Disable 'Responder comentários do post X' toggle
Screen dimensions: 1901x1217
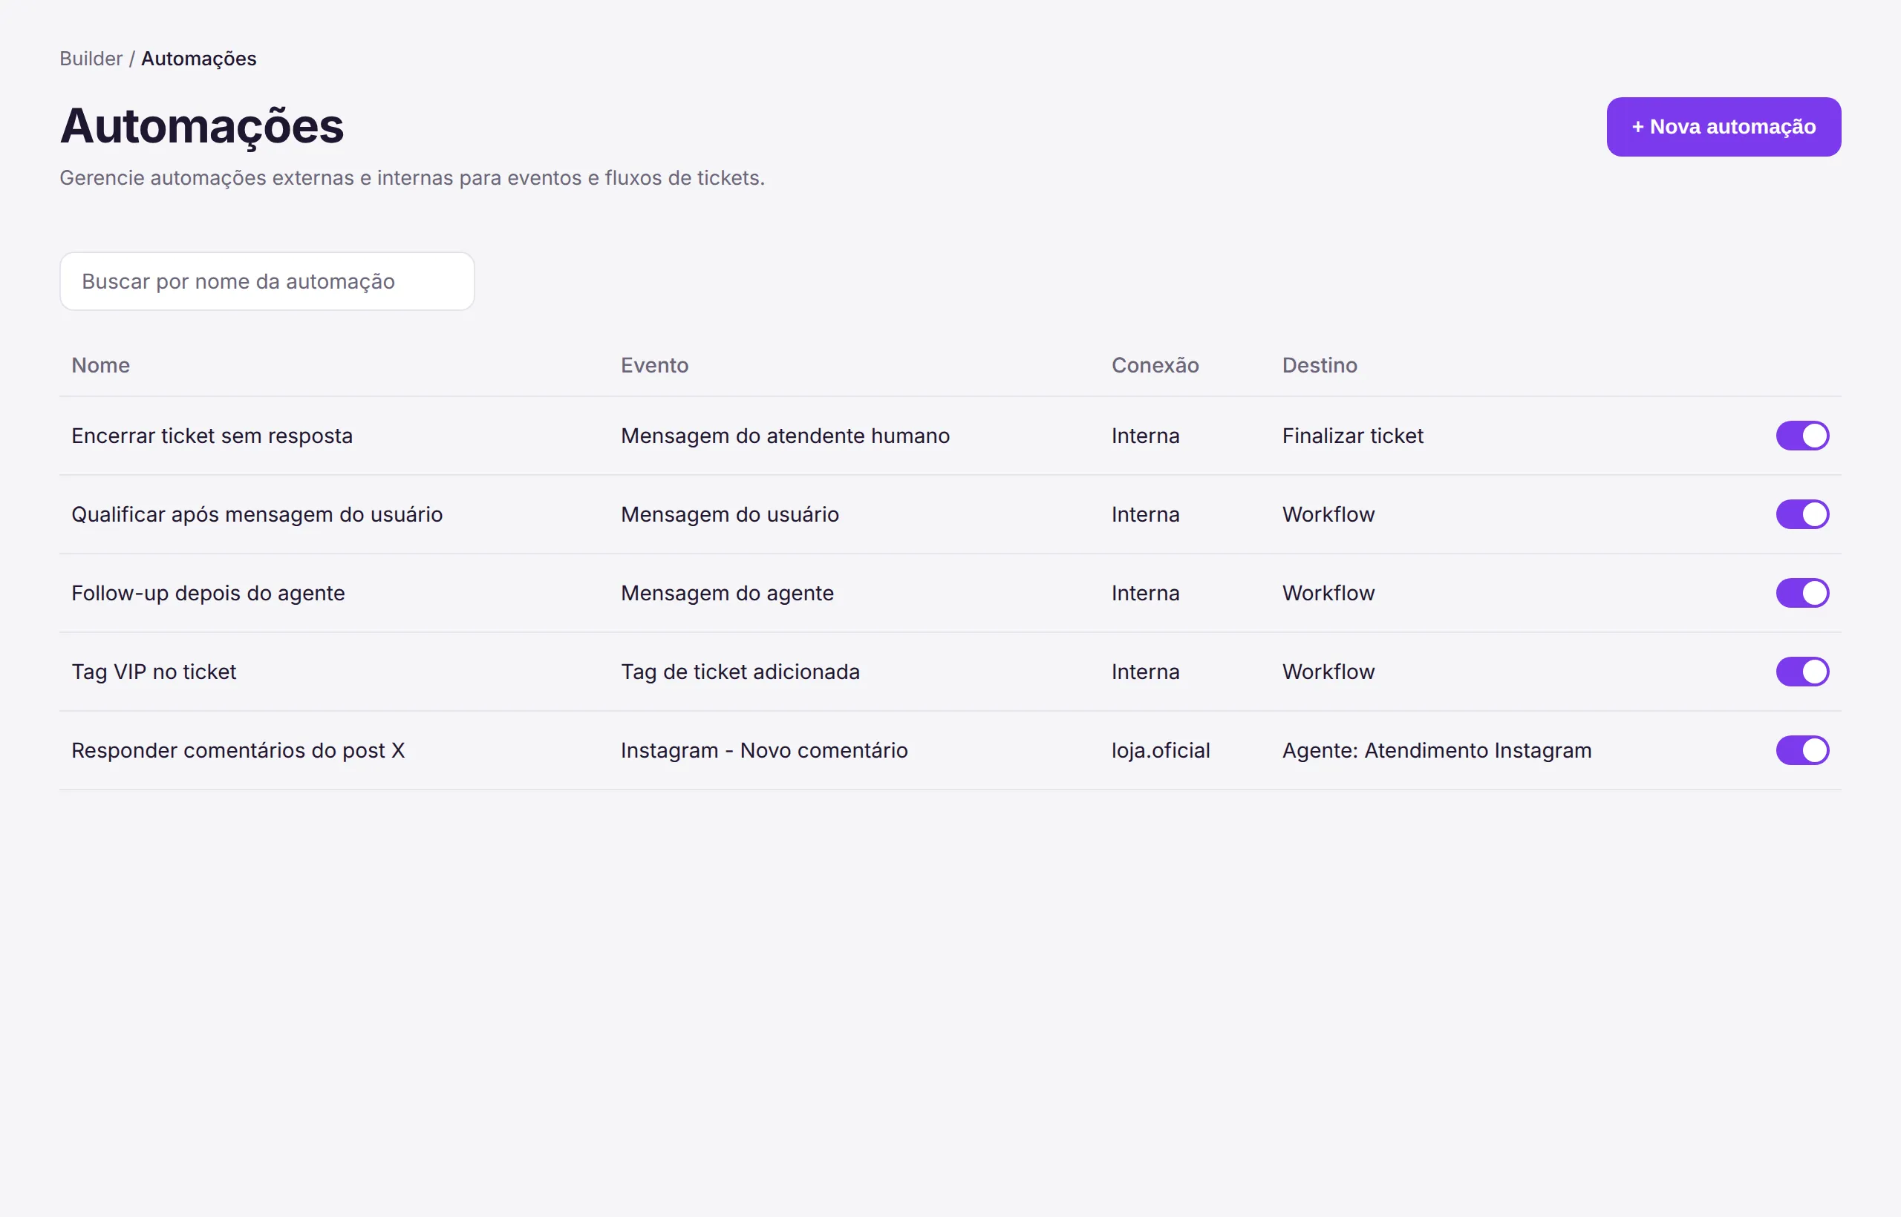coord(1802,750)
